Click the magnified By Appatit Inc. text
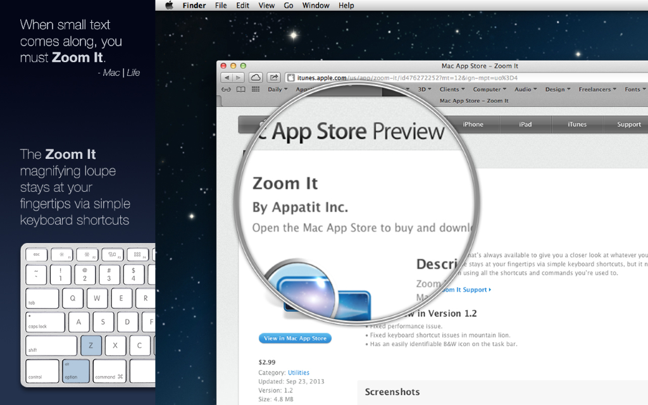The image size is (648, 405). (300, 207)
